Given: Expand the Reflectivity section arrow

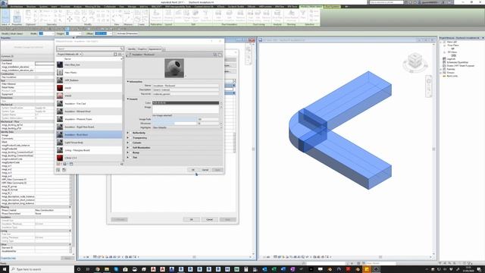Looking at the screenshot, I should [128, 133].
